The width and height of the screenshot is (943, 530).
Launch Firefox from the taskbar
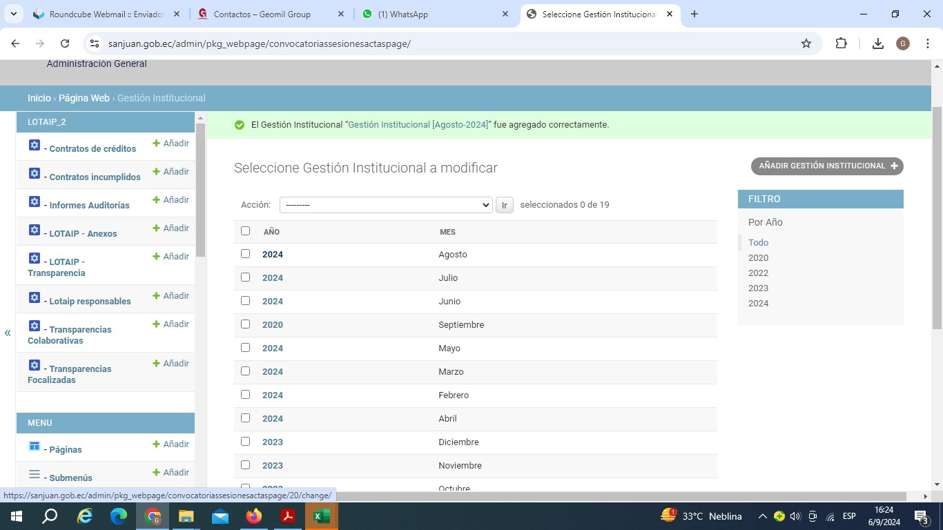(254, 516)
